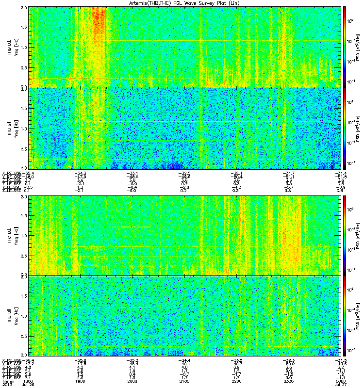
Task: Click the THC X position value "-35.2"
Action: pos(132,360)
